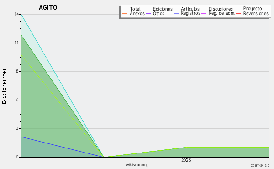Viewport: 274px width, 169px height.
Task: Click the Ediciones legend entry
Action: (159, 9)
